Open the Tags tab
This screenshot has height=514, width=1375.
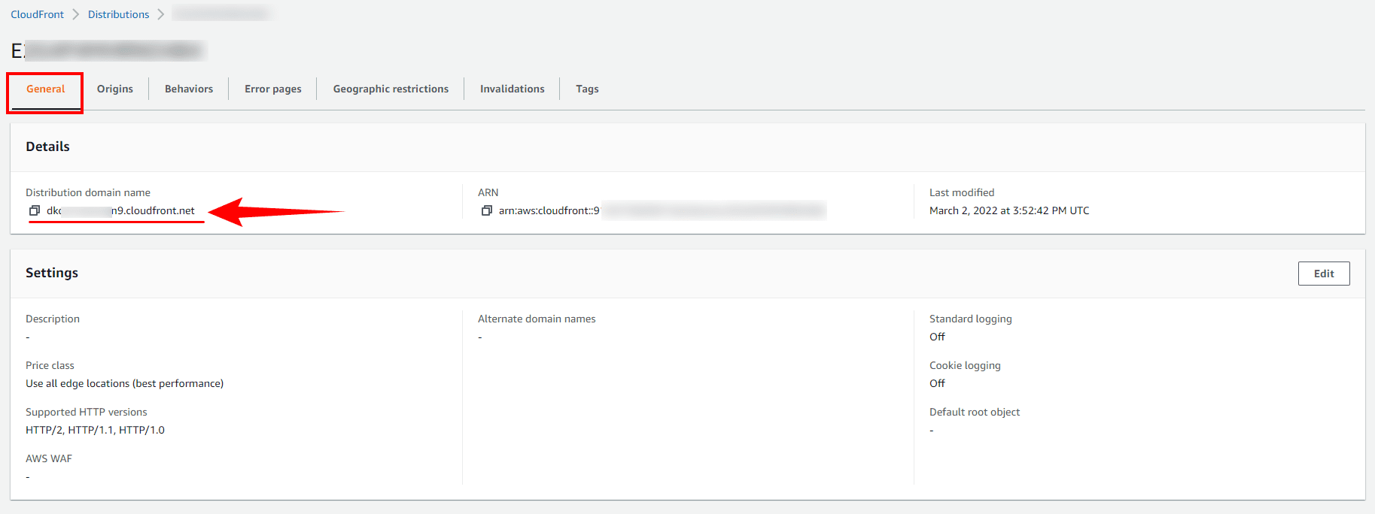coord(587,89)
